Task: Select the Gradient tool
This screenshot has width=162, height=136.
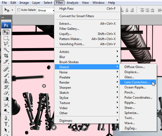Action: click(x=6, y=99)
